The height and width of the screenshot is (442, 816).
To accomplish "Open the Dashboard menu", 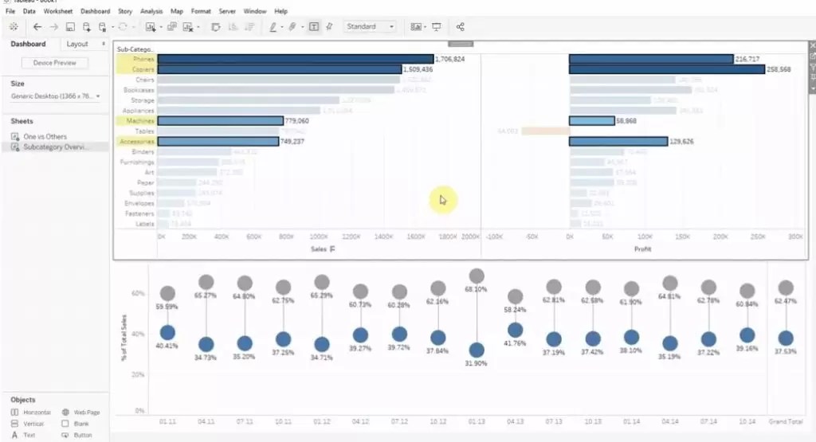I will [x=96, y=11].
